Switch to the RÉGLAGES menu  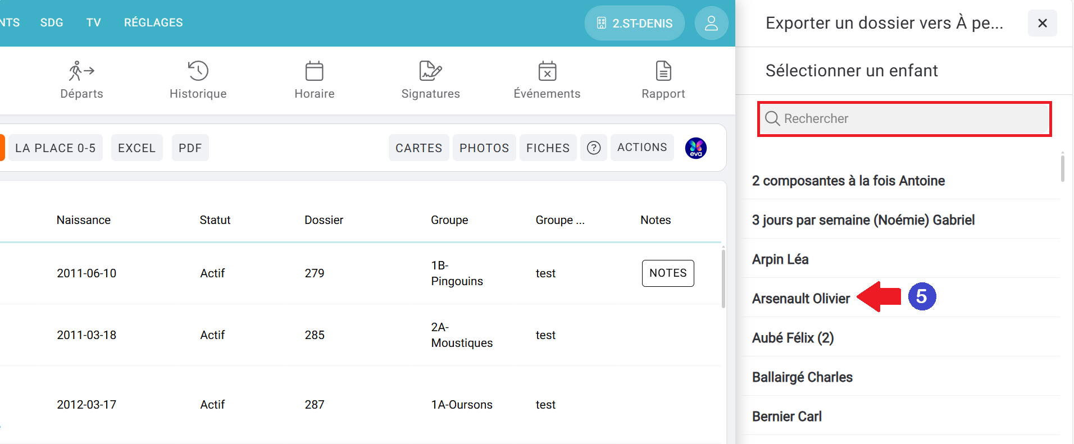pyautogui.click(x=153, y=22)
